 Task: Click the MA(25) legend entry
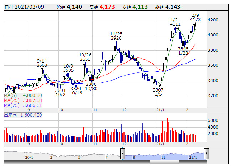point(23,100)
